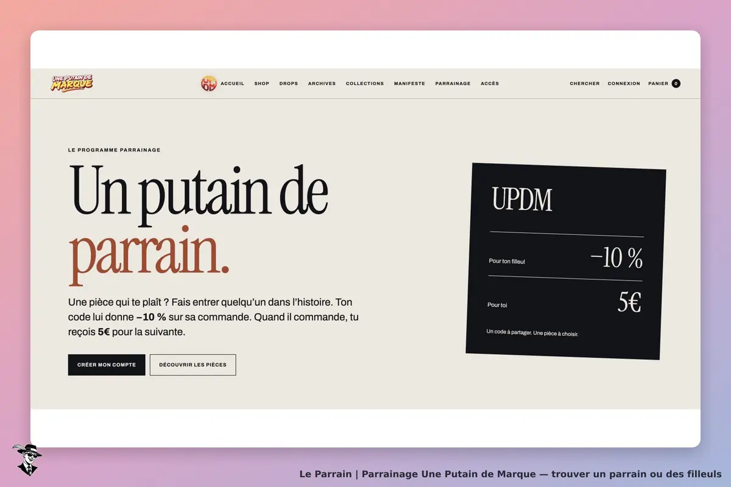The width and height of the screenshot is (731, 487).
Task: Open the Manifeste page
Action: [x=409, y=83]
